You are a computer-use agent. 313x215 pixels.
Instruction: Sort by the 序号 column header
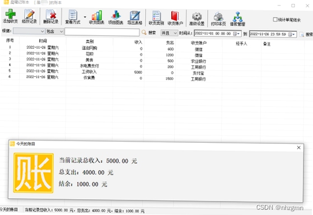click(x=10, y=40)
